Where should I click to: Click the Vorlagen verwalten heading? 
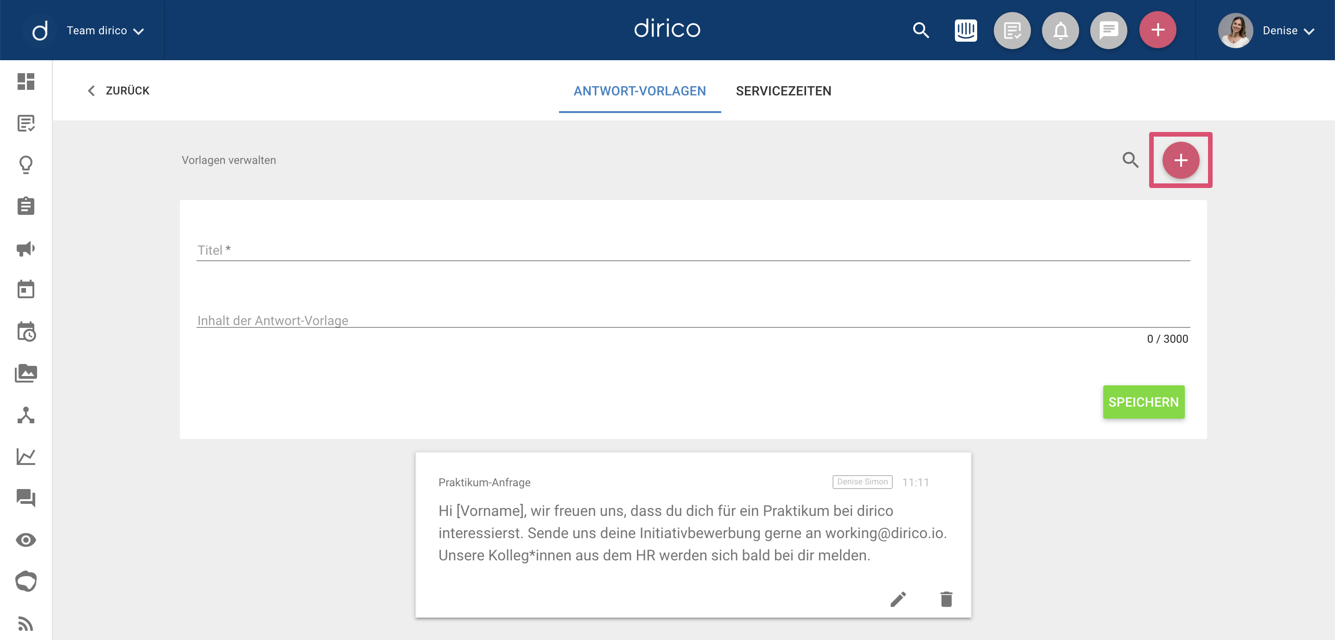pyautogui.click(x=229, y=161)
